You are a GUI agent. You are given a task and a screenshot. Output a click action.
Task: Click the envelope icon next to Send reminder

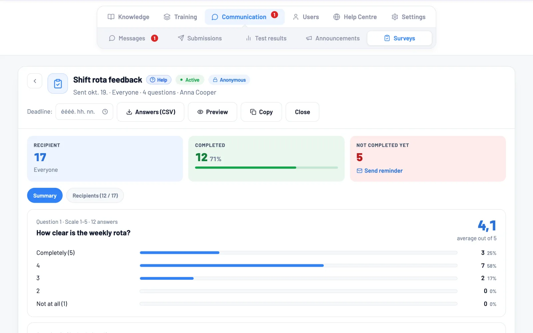coord(359,171)
